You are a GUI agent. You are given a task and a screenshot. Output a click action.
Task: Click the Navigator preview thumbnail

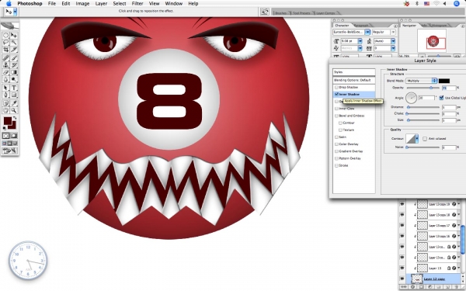432,40
